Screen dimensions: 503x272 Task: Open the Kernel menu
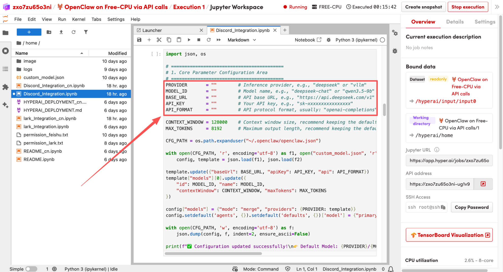click(x=78, y=19)
